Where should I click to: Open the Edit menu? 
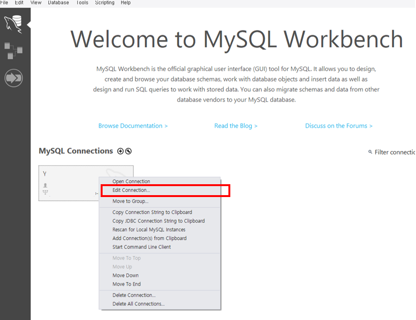[19, 3]
